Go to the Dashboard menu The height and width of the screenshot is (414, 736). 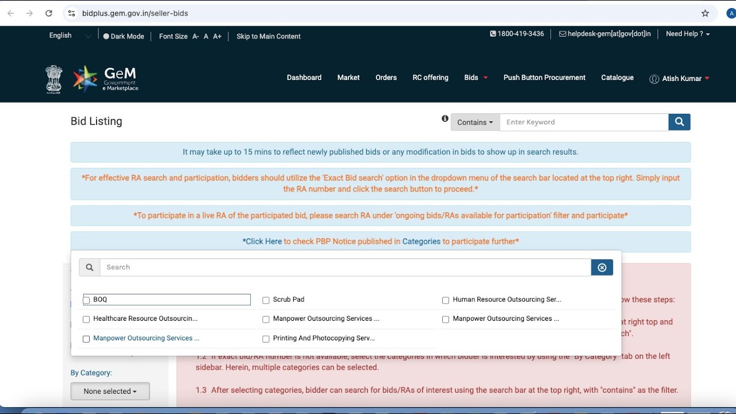coord(304,78)
